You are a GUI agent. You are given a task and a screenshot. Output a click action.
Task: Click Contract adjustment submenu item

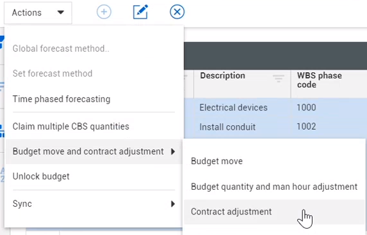click(x=275, y=211)
